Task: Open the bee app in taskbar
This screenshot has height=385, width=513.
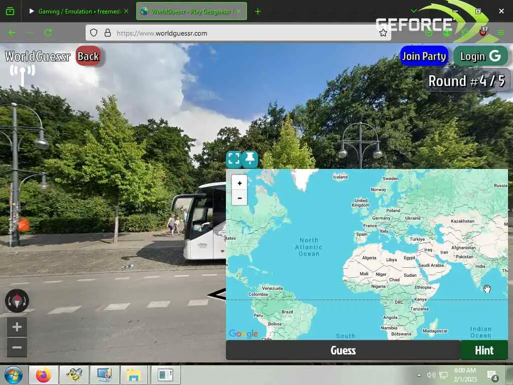Action: point(74,375)
